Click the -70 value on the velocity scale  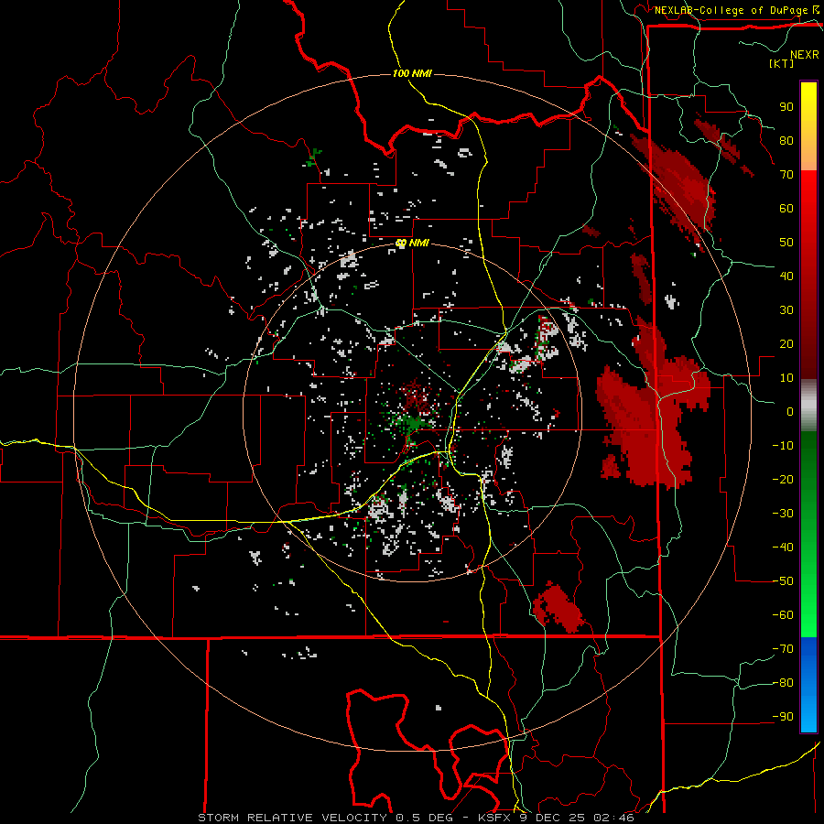(x=783, y=649)
